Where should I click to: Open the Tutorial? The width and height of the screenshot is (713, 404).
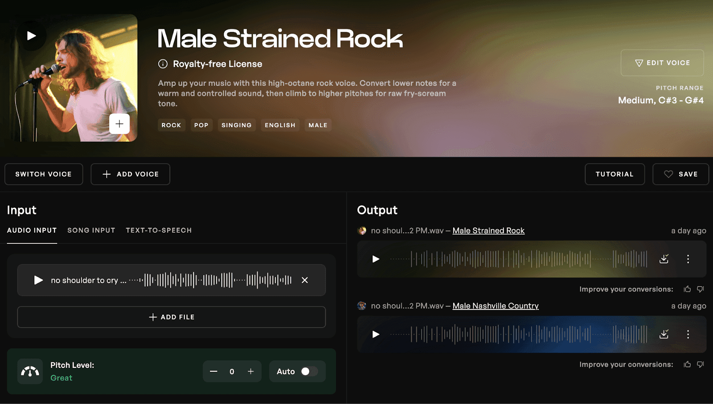(x=615, y=174)
